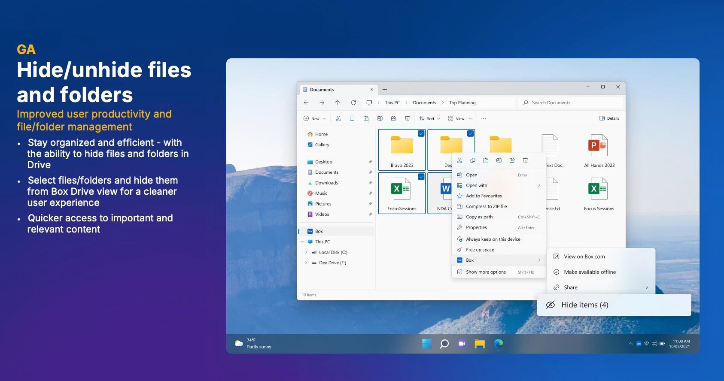
Task: Click Show more options
Action: pos(499,272)
